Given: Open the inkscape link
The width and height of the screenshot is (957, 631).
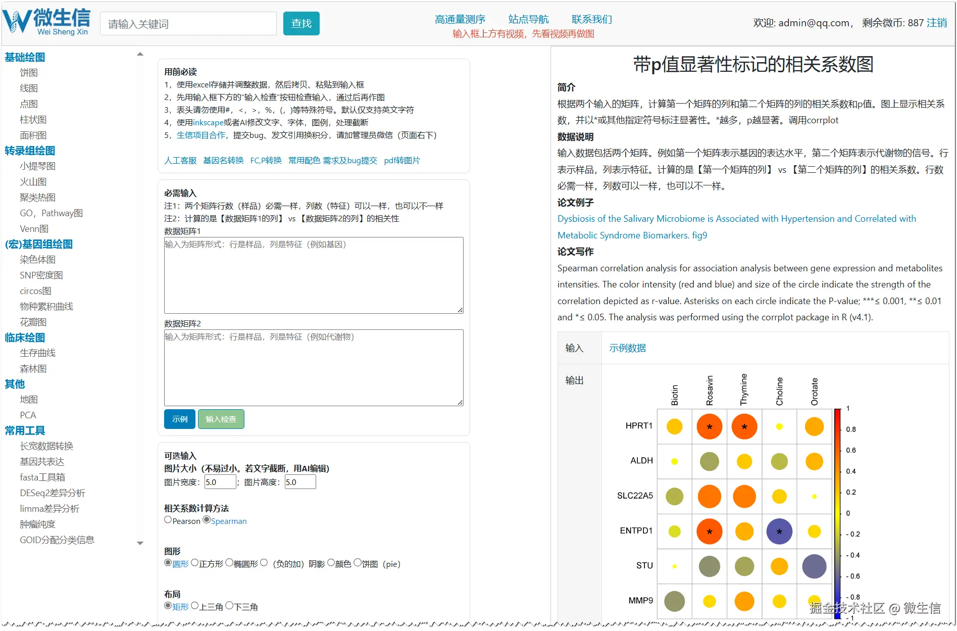Looking at the screenshot, I should point(208,123).
